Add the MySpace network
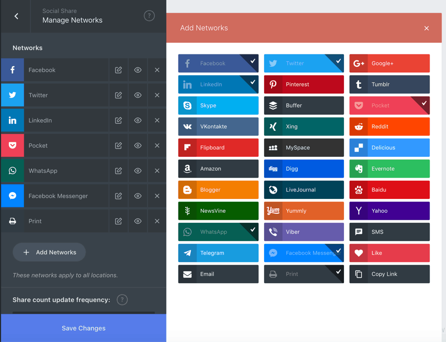446x342 pixels. click(x=304, y=147)
